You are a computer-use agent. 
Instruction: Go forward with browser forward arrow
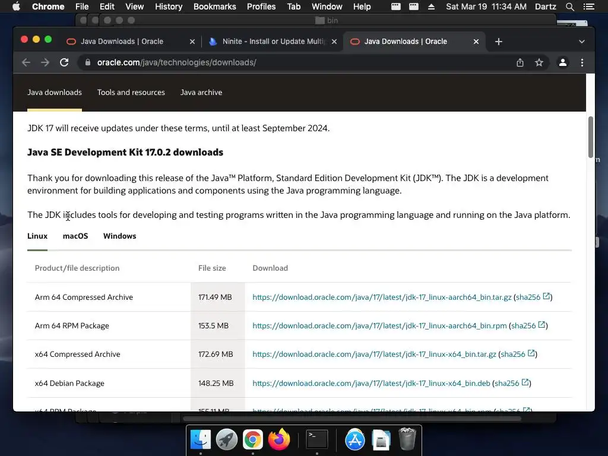pyautogui.click(x=45, y=62)
